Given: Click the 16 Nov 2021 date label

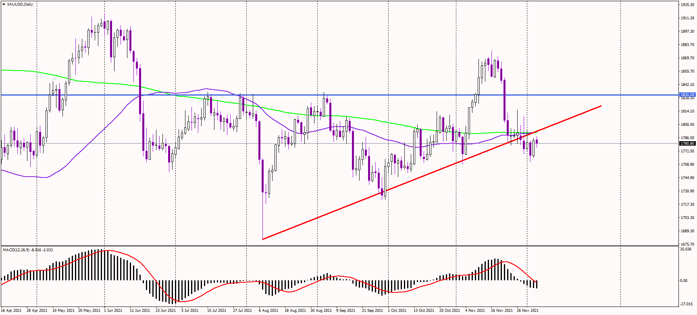Looking at the screenshot, I should pyautogui.click(x=502, y=311).
